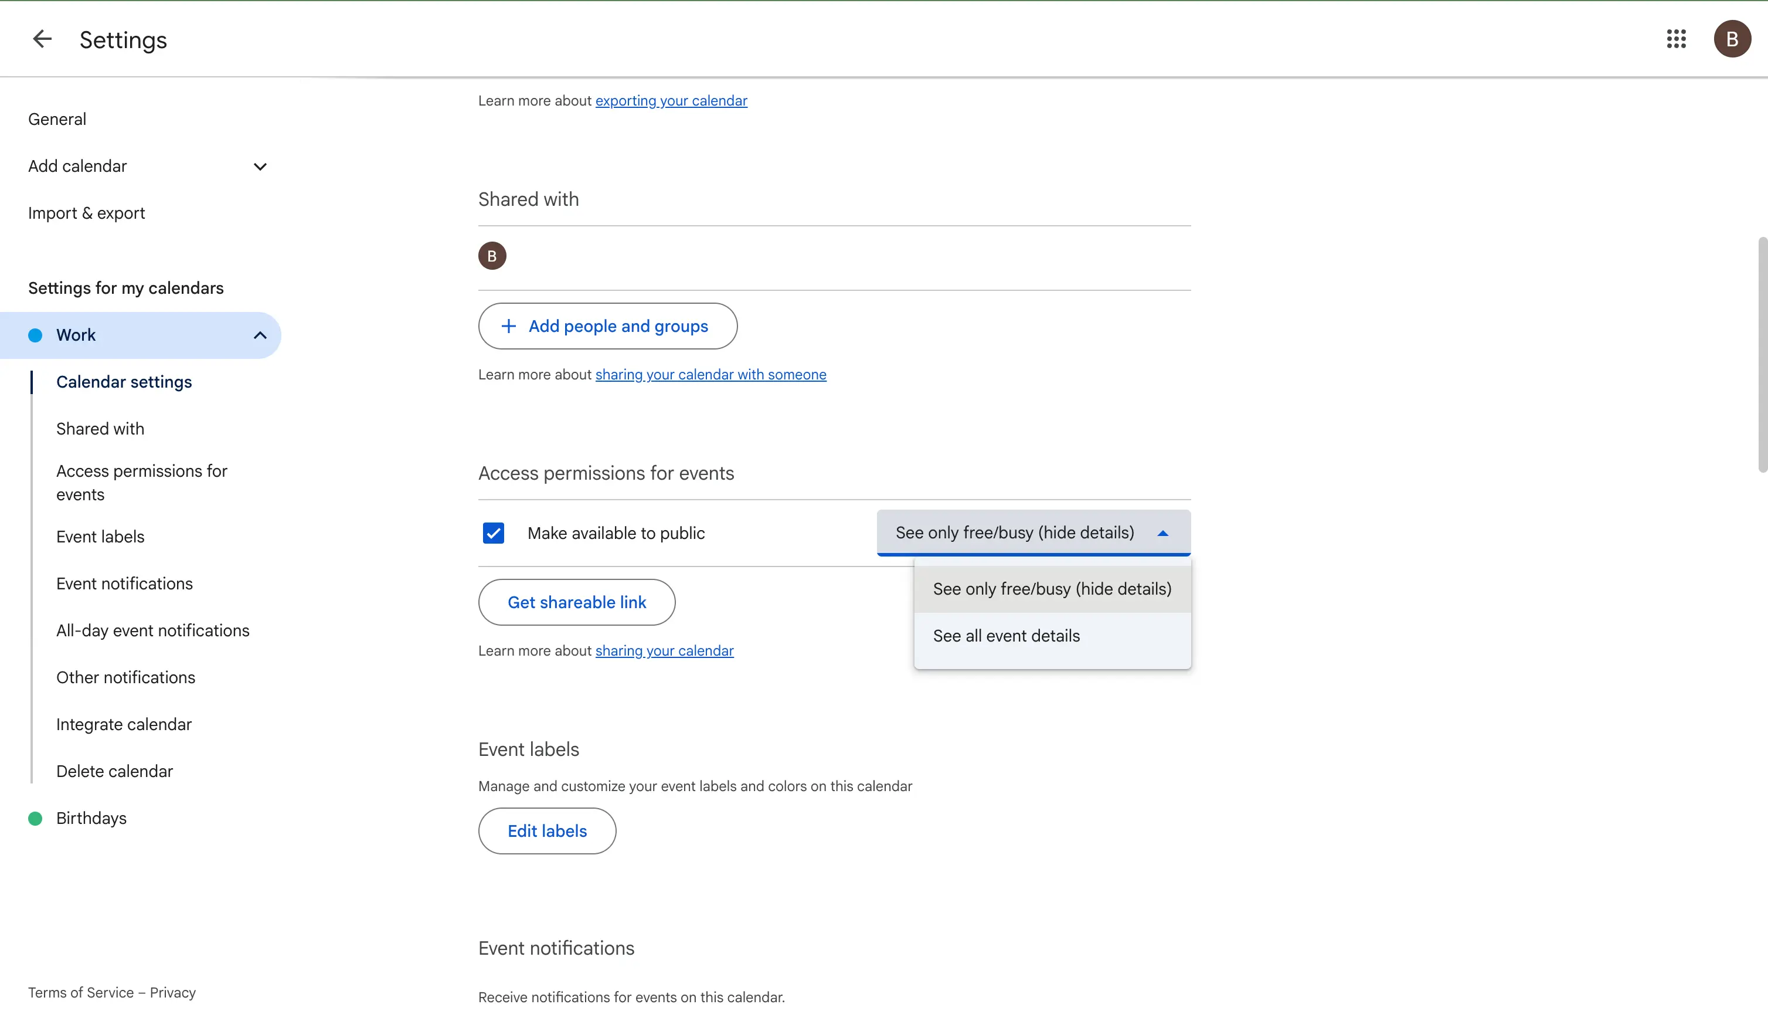Screen dimensions: 1768x1011
Task: Jump to Other notifications
Action: (x=125, y=678)
